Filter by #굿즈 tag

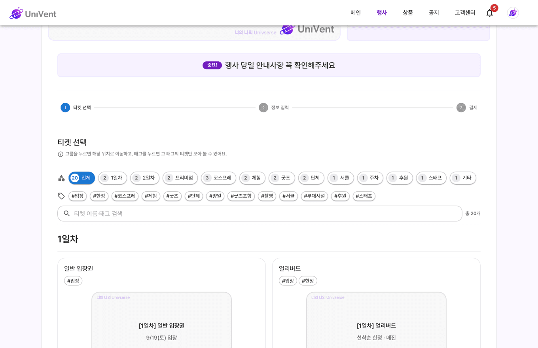172,196
